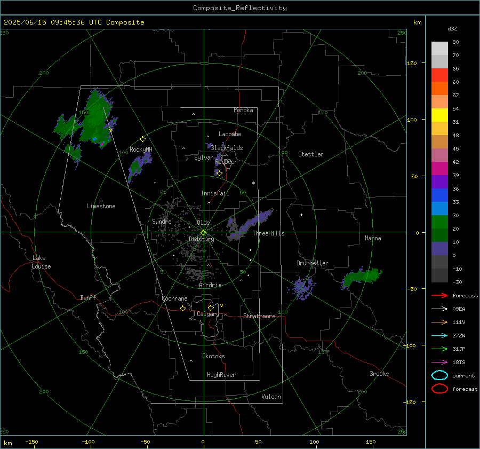Click the red forecast ellipse icon
This screenshot has width=480, height=449.
(439, 389)
